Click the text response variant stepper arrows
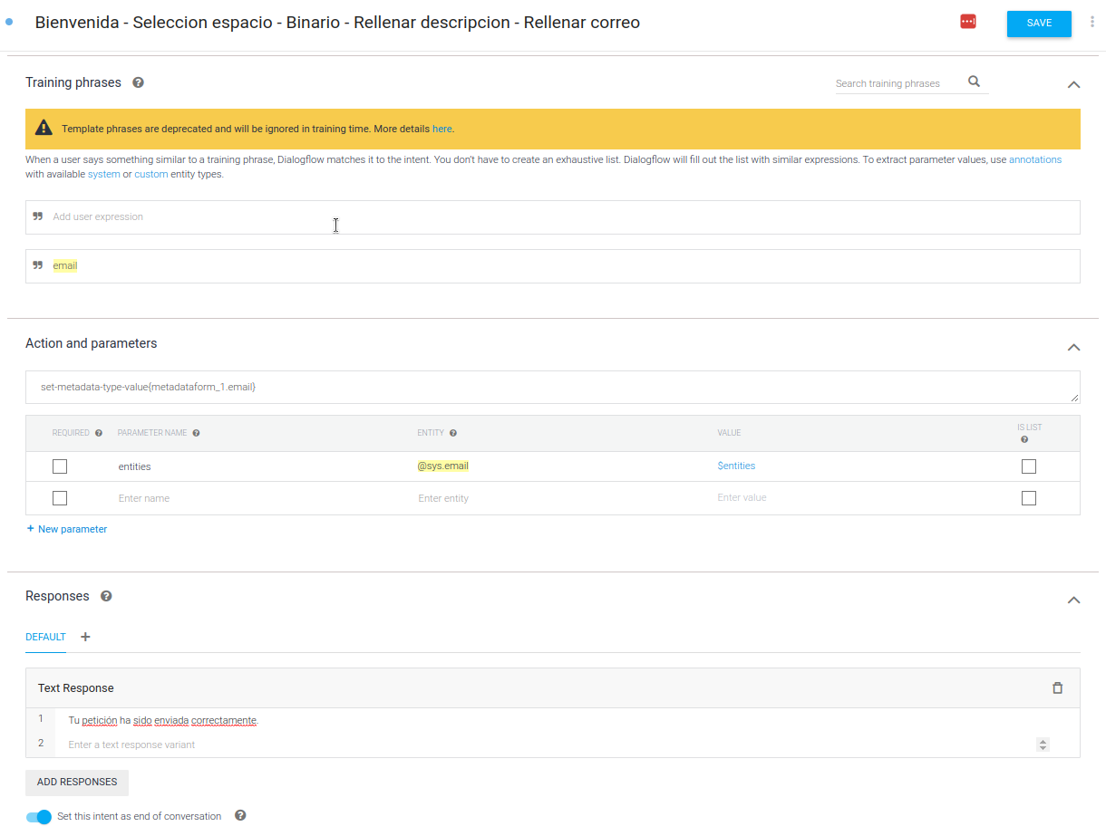The image size is (1106, 836). tap(1043, 745)
